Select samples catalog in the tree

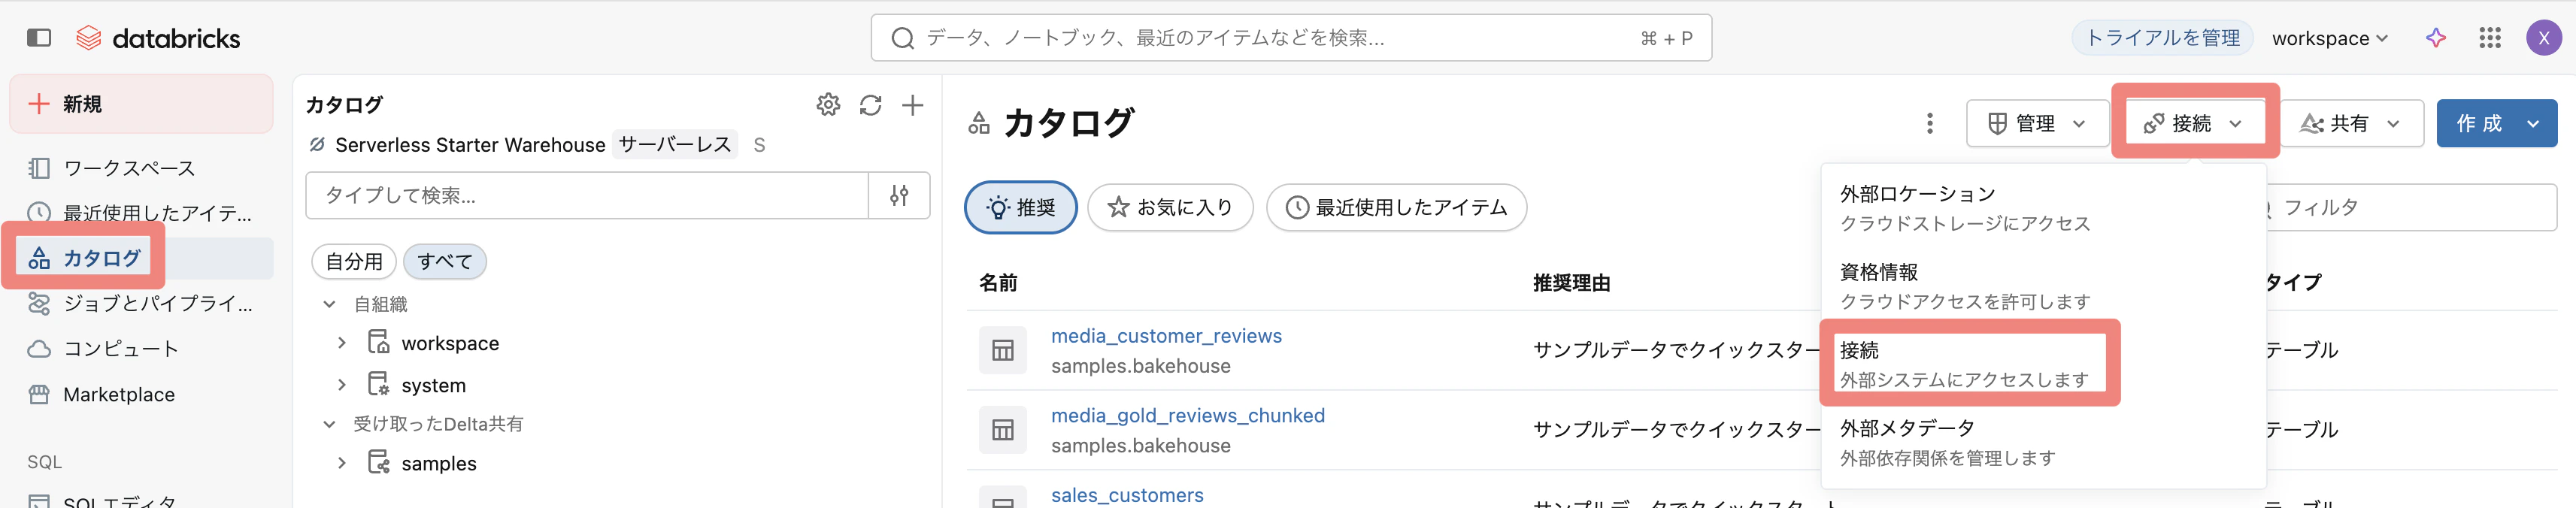click(439, 463)
